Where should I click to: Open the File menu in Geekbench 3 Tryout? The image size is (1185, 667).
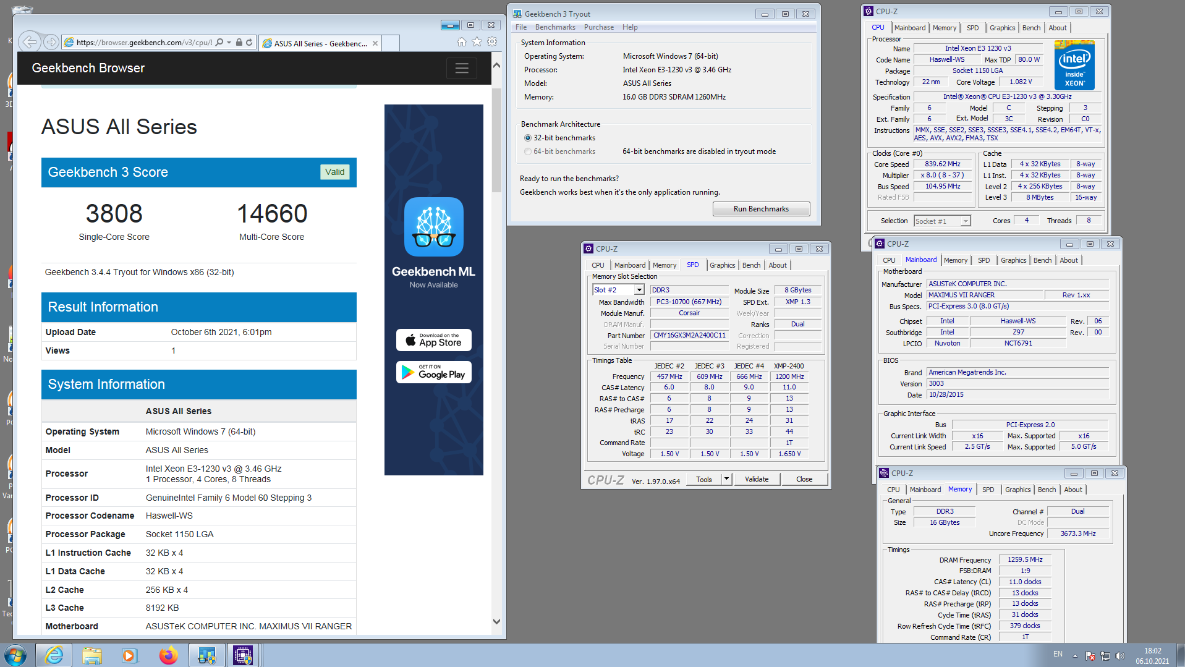pos(521,27)
